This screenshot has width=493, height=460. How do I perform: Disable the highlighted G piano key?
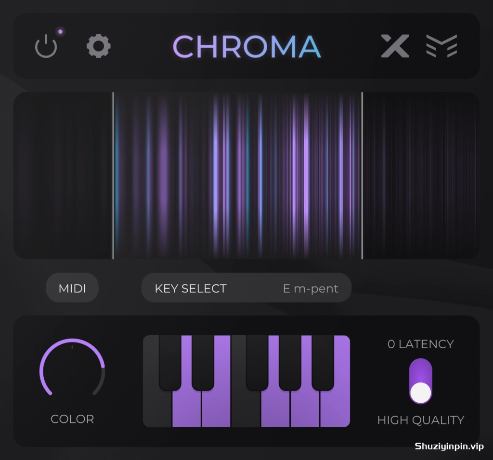pos(275,409)
